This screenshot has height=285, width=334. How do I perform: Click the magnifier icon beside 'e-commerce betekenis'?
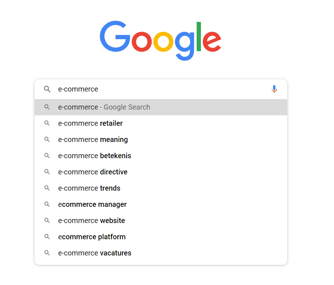coord(47,156)
